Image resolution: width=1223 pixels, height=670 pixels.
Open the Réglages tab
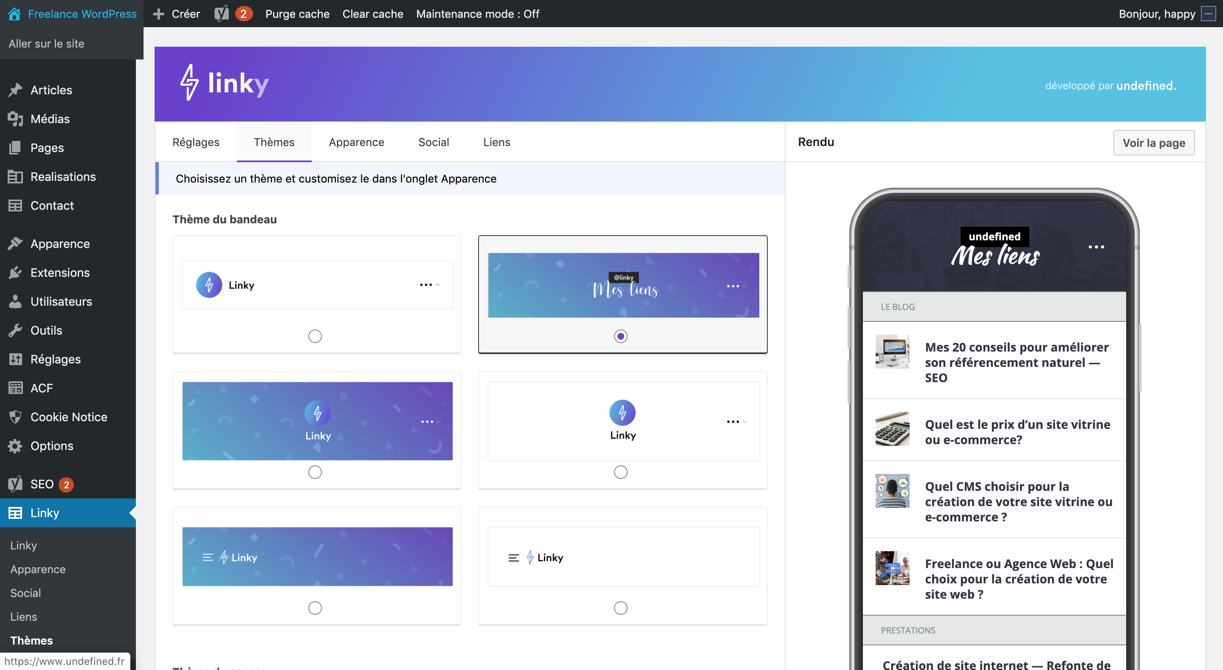[196, 142]
